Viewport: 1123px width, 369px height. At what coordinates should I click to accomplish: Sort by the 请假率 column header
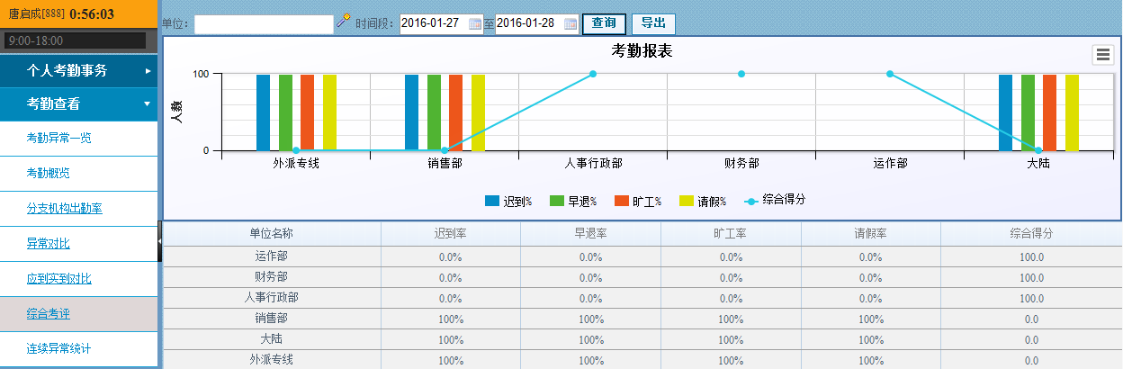pos(870,233)
